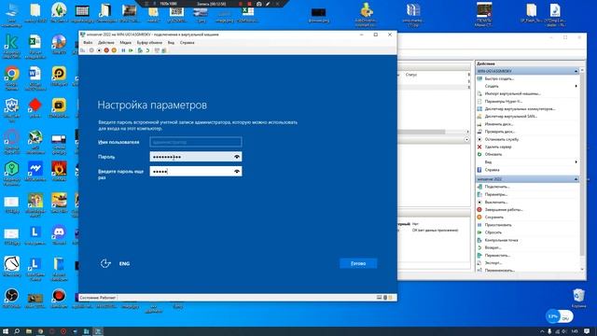Click Сохранить in the Actions pane

coord(493,217)
